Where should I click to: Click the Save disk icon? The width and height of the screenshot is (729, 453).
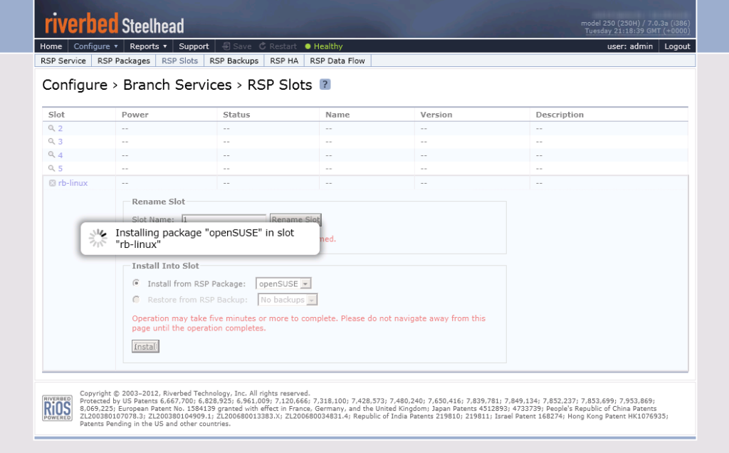[226, 46]
